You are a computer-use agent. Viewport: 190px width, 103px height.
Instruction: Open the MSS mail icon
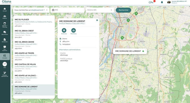[x=5, y=64]
